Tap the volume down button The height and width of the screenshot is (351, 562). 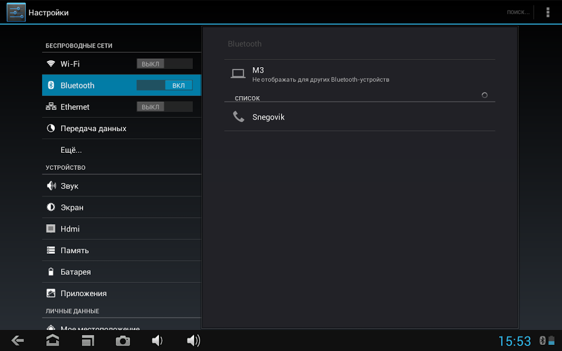point(157,341)
